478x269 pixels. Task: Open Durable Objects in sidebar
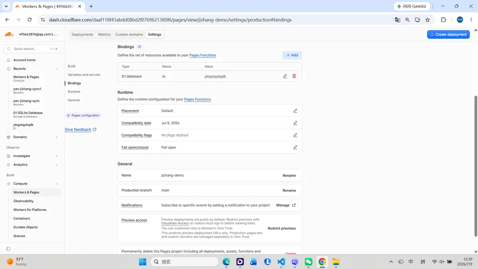click(x=25, y=227)
